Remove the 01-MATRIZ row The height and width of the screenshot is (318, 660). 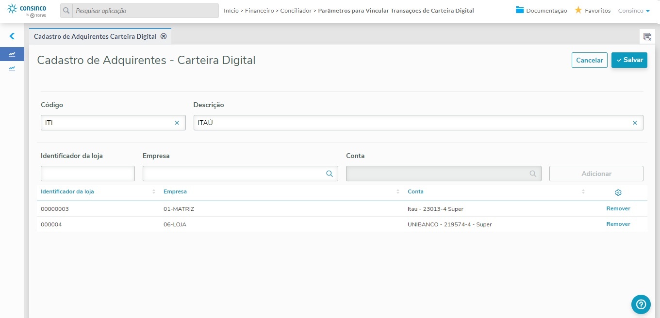618,208
